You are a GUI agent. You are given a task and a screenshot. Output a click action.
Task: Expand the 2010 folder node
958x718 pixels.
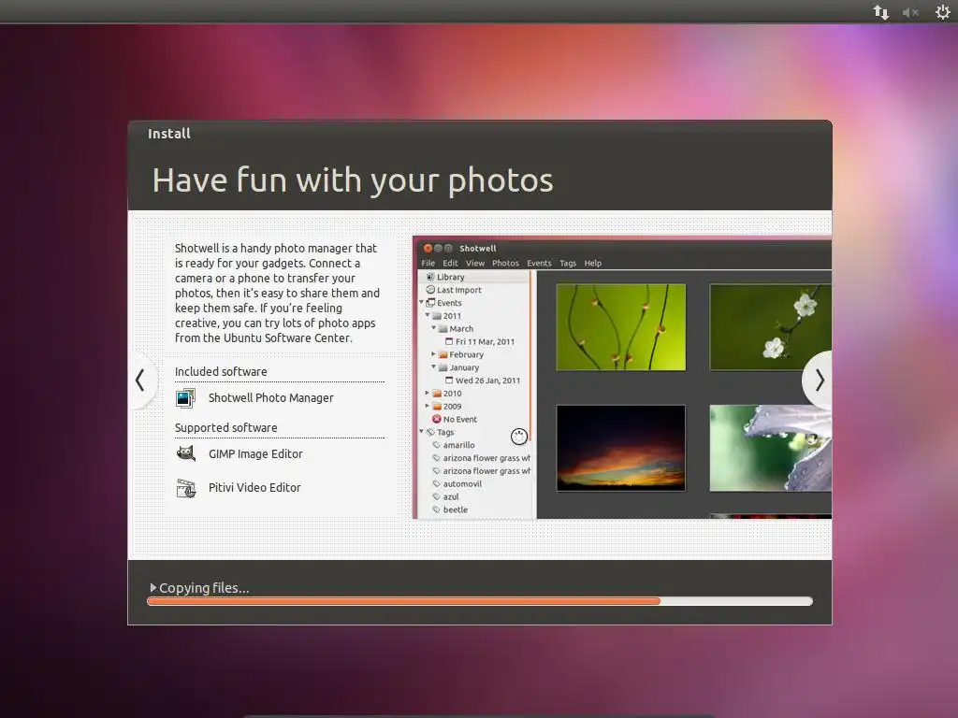(x=427, y=394)
